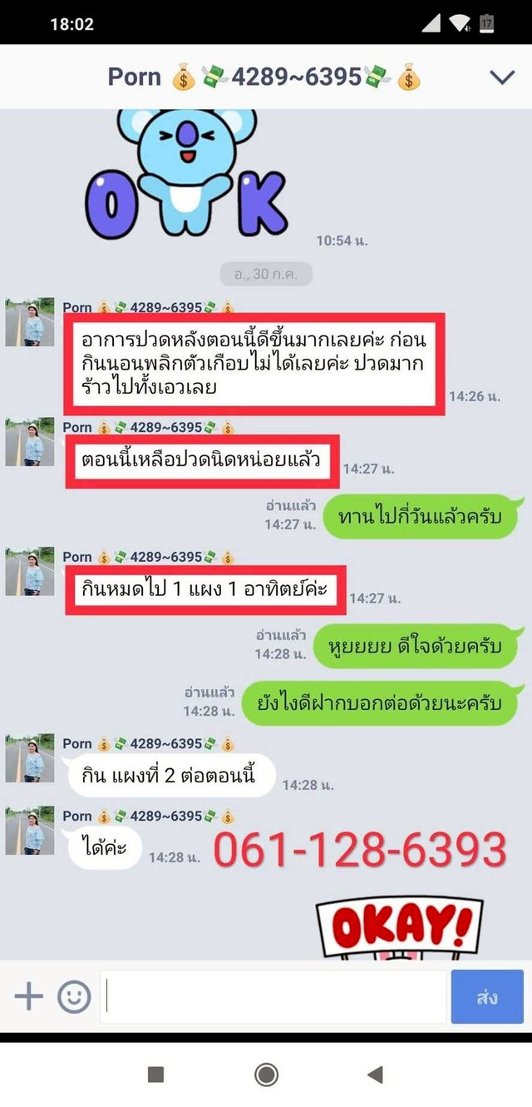Open avatar next to the ได้ค่ะ message
The image size is (532, 1107).
tap(30, 831)
